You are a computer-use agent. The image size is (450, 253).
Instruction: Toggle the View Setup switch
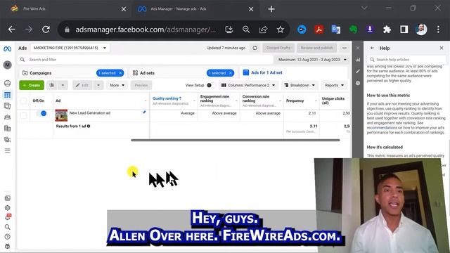click(211, 85)
